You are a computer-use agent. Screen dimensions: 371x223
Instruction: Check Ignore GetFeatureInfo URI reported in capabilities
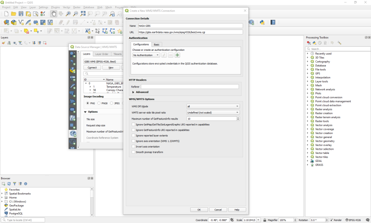click(134, 130)
